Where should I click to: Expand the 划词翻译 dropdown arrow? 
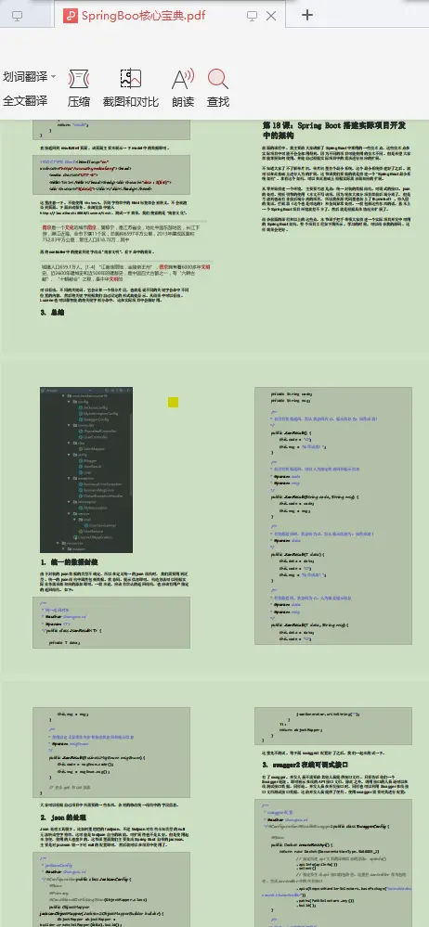[54, 76]
